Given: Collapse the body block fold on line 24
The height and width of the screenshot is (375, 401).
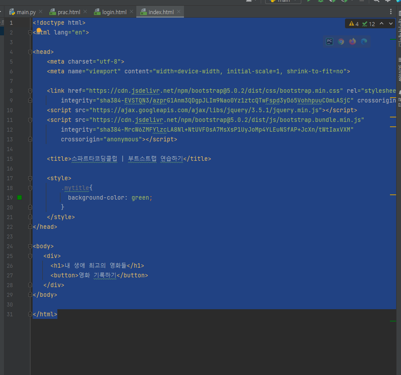Looking at the screenshot, I should coord(30,246).
